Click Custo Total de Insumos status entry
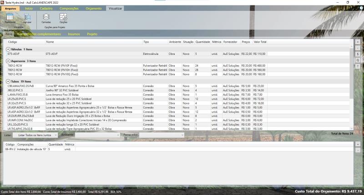Viewport: 364px width, 195px height. pyautogui.click(x=64, y=192)
